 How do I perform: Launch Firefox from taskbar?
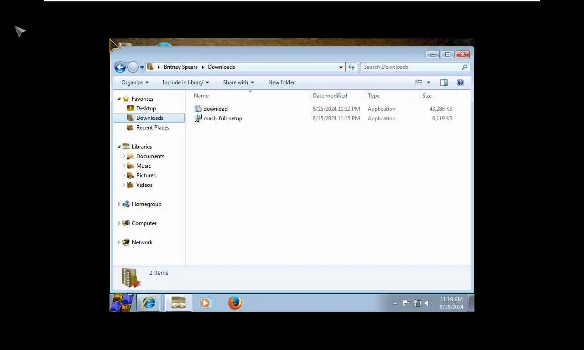point(235,303)
